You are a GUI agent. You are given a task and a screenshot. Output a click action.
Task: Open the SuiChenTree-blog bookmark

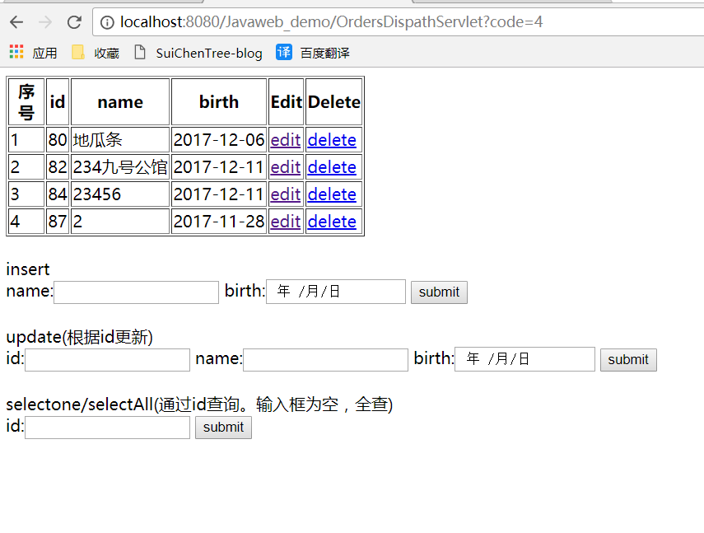pos(198,53)
